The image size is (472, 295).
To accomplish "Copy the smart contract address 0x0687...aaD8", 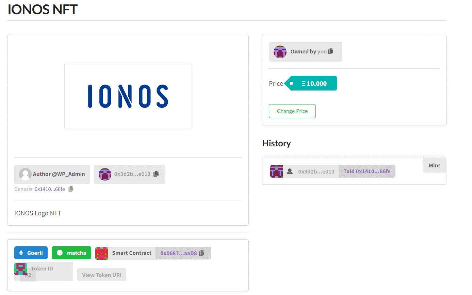I will 202,253.
